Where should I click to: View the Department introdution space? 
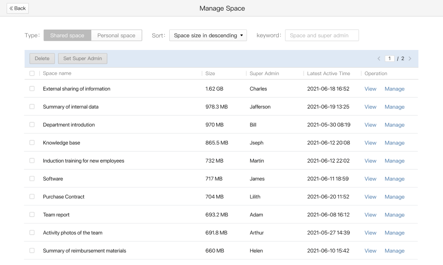pos(370,125)
